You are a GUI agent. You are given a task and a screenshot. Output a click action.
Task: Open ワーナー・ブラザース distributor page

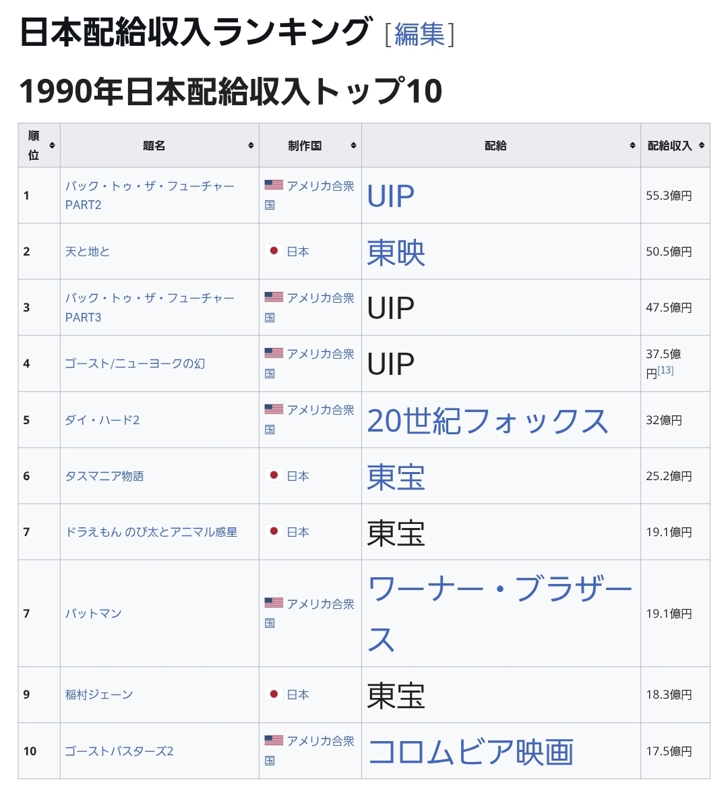(x=499, y=589)
